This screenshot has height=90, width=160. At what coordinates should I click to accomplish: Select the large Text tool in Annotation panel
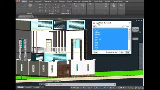[63, 5]
